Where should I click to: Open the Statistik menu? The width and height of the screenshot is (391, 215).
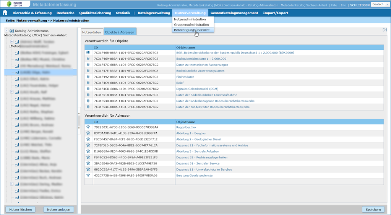[x=123, y=13]
